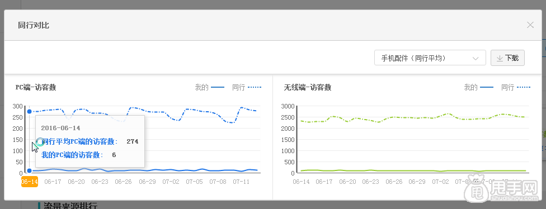Screen dimensions: 546x209
Task: Select 06-17 on the PC端 chart axis
Action: [x=53, y=182]
